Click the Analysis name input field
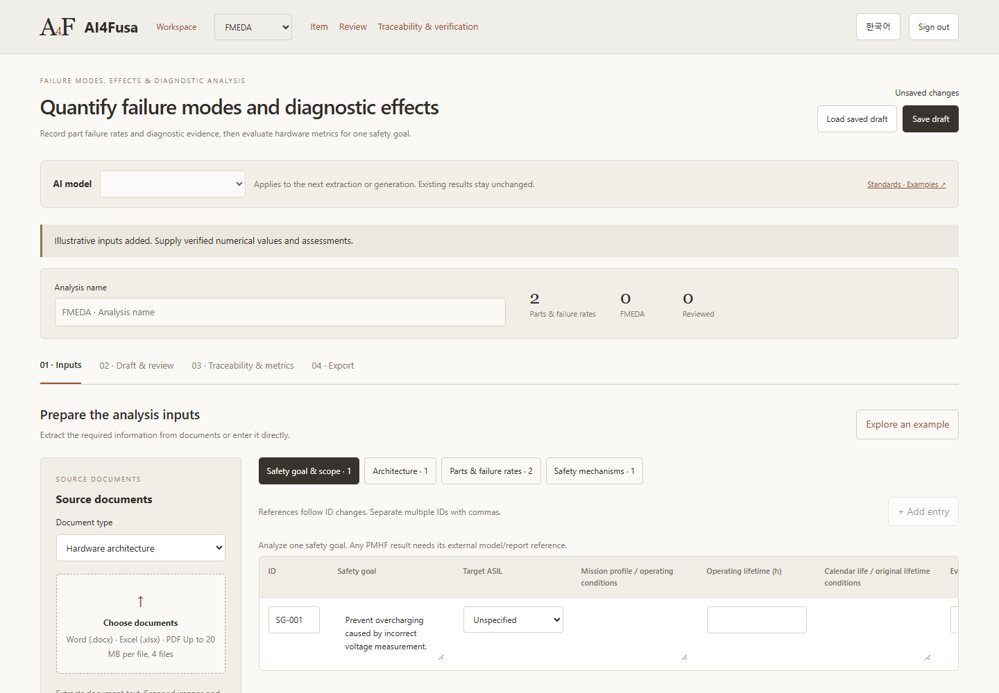999x693 pixels. 280,313
